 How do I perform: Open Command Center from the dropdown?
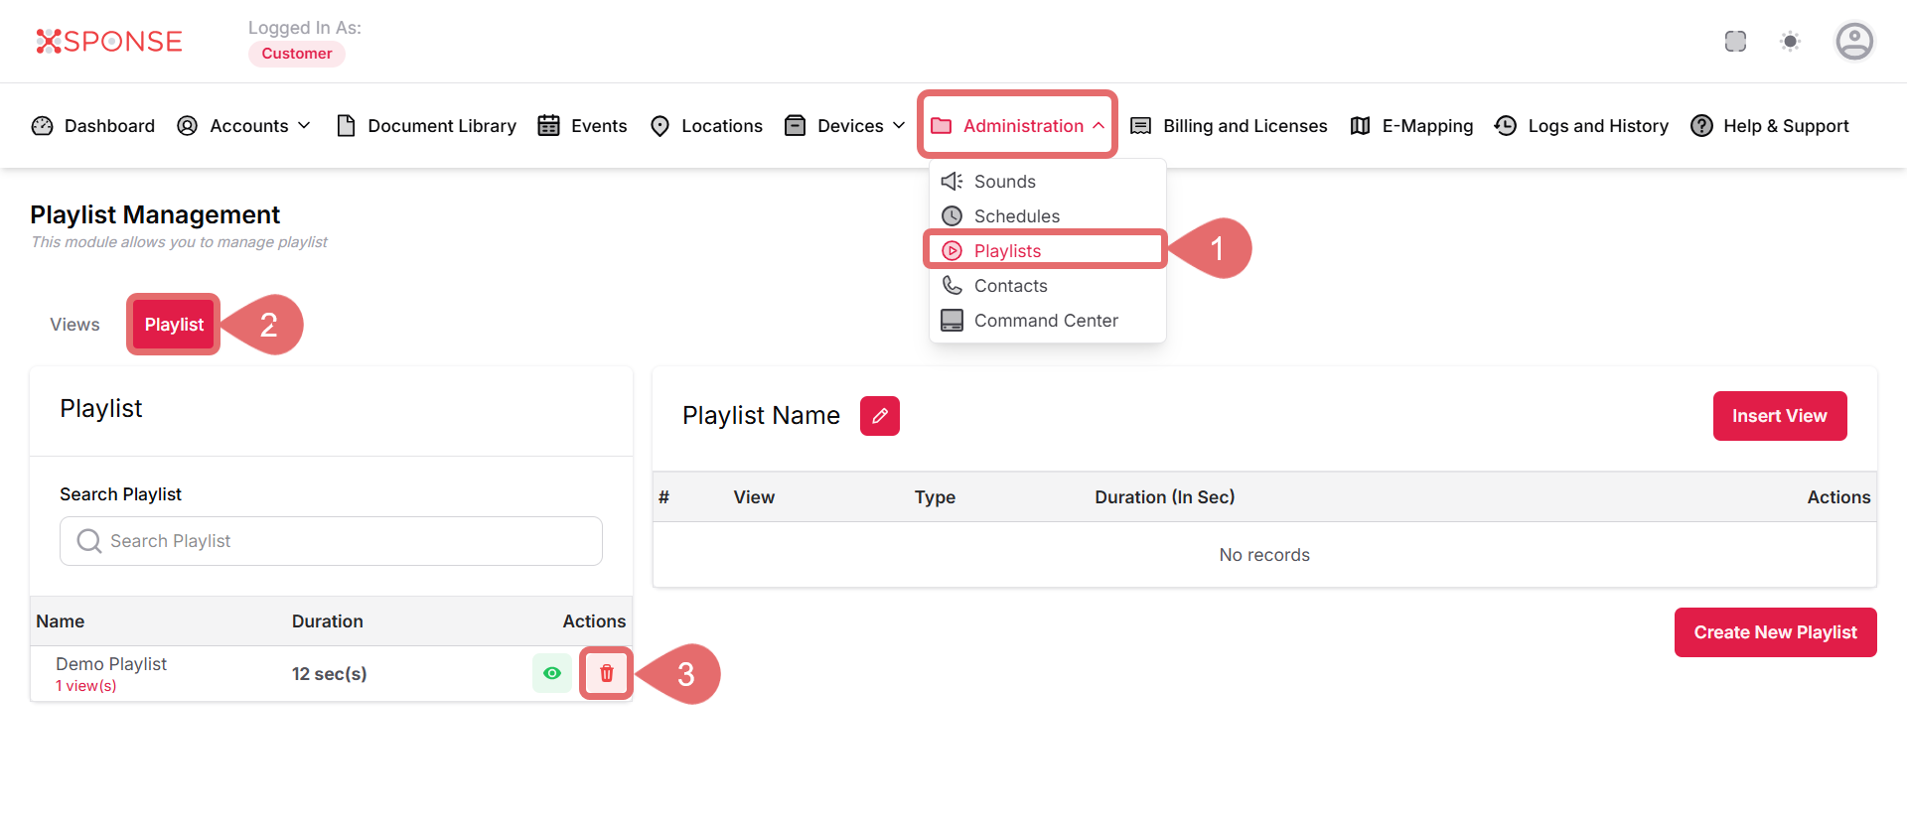(x=1045, y=321)
